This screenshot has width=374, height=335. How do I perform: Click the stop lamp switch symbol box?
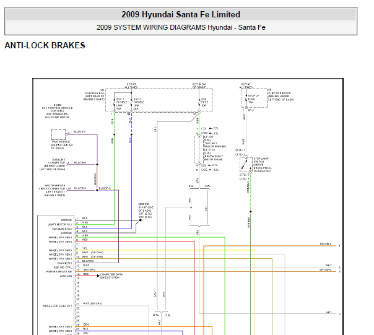pos(246,164)
